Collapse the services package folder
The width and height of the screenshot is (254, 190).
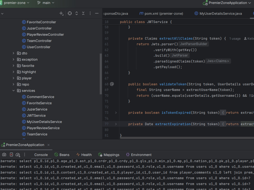[13, 91]
